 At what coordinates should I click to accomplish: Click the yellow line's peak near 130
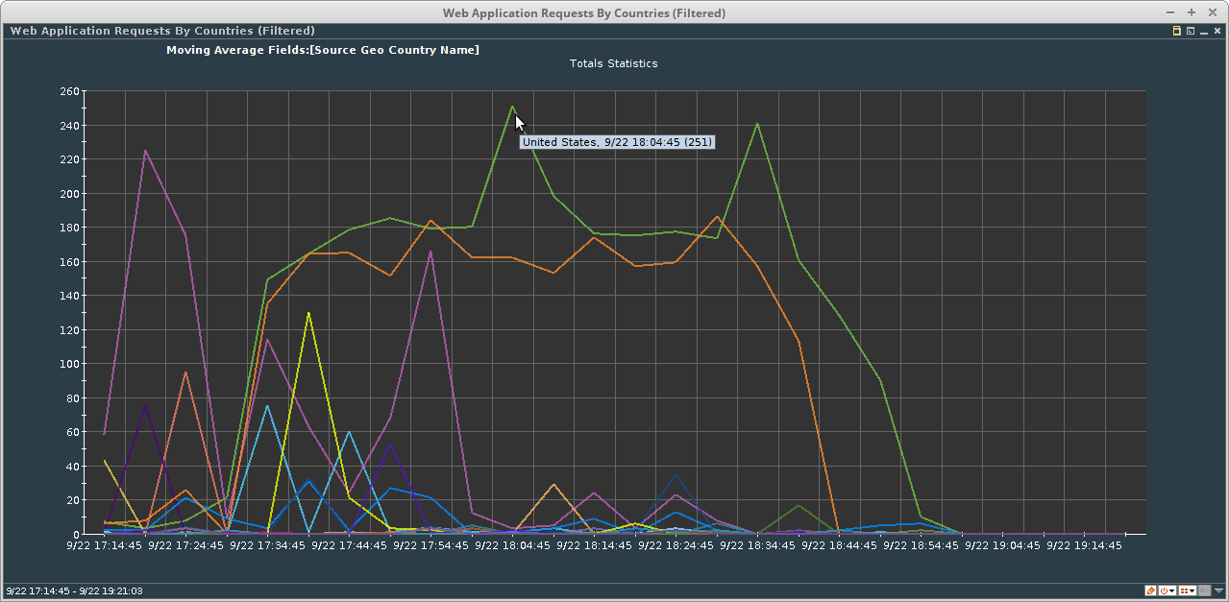point(308,312)
